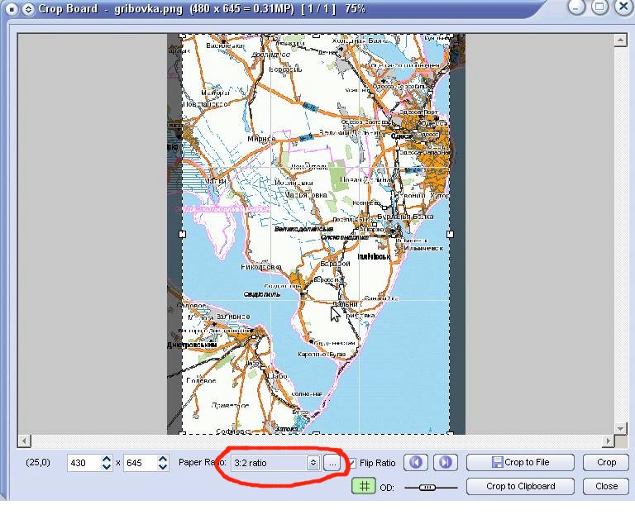Click the OD slider thumb

427,488
